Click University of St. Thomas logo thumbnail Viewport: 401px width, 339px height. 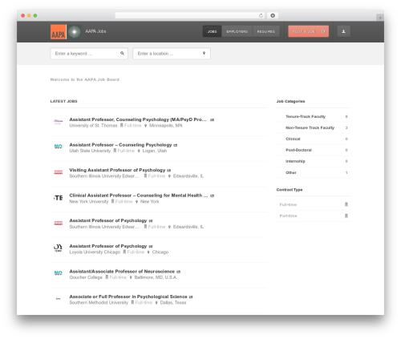coord(59,122)
